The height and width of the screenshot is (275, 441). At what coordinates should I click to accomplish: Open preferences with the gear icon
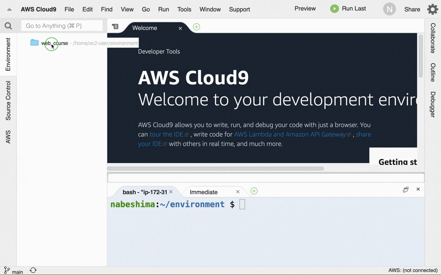click(433, 9)
